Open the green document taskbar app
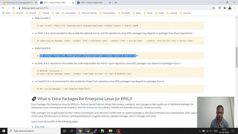Screen dimensions: 238x134 [x=103, y=131]
